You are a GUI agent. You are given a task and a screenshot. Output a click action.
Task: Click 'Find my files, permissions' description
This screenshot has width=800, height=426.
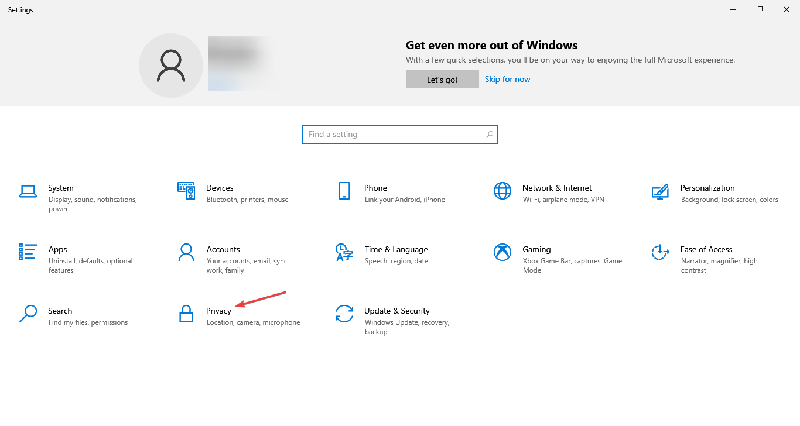(88, 322)
